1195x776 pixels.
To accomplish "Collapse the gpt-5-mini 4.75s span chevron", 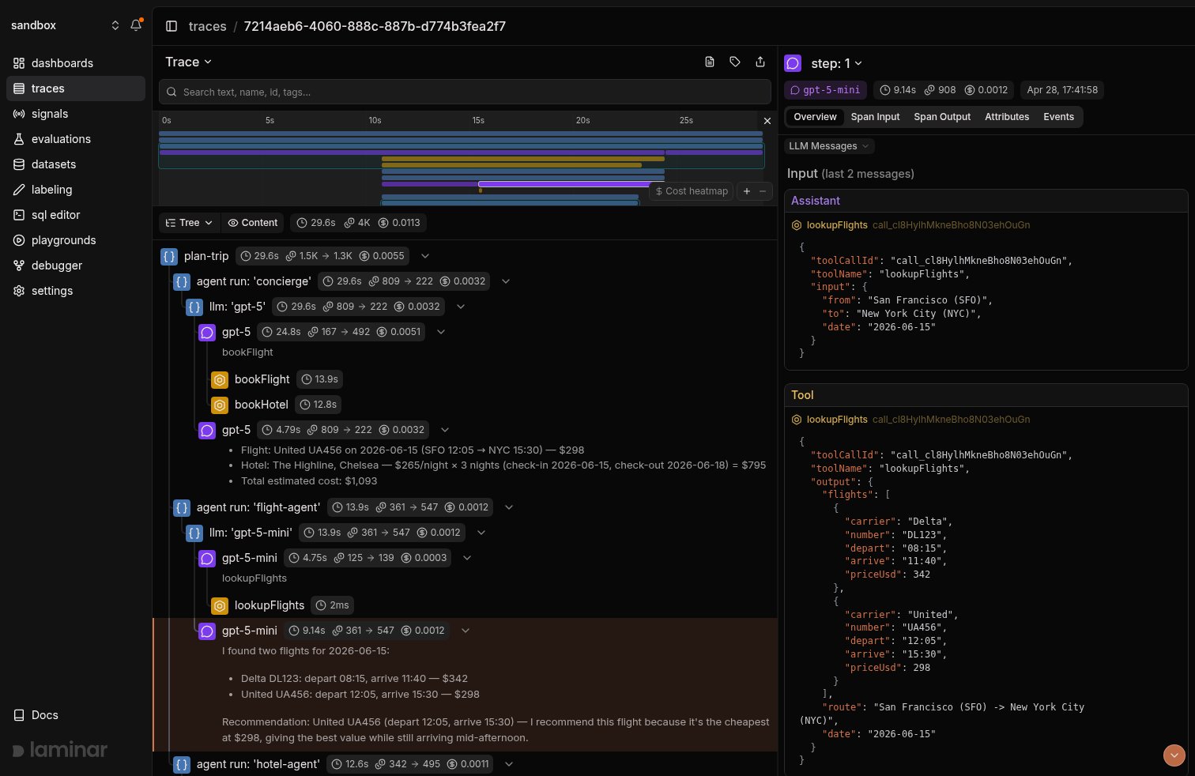I will coord(467,558).
